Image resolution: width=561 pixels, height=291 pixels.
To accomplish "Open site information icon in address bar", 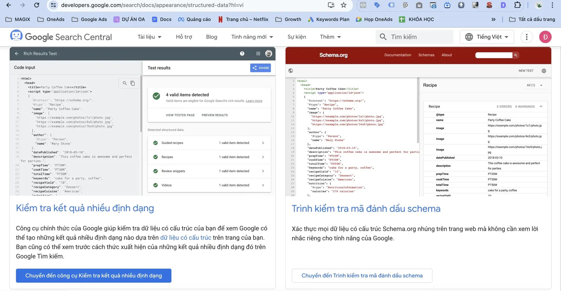I will click(x=53, y=5).
